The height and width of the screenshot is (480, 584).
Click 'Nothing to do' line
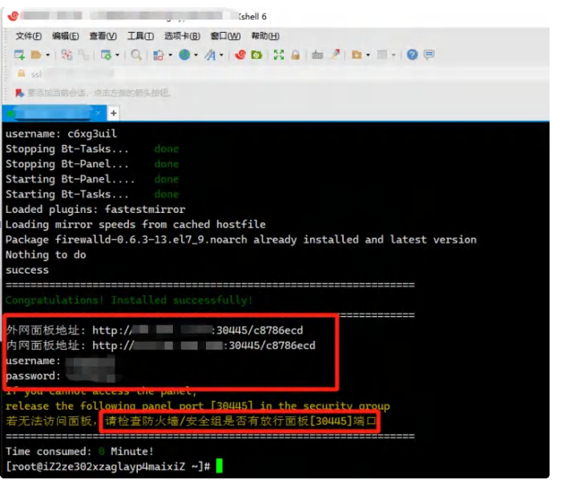[46, 254]
